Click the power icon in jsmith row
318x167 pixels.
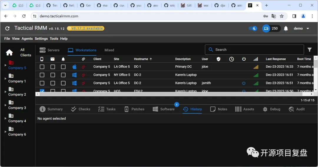click(x=244, y=83)
